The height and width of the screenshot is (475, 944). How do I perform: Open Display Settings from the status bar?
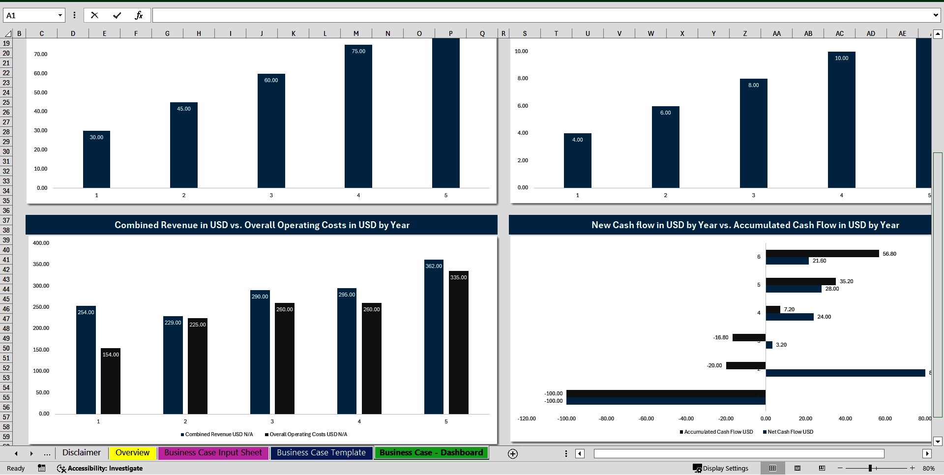click(721, 468)
